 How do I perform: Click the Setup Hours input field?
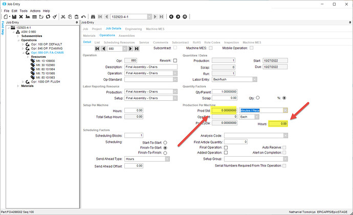pos(134,111)
